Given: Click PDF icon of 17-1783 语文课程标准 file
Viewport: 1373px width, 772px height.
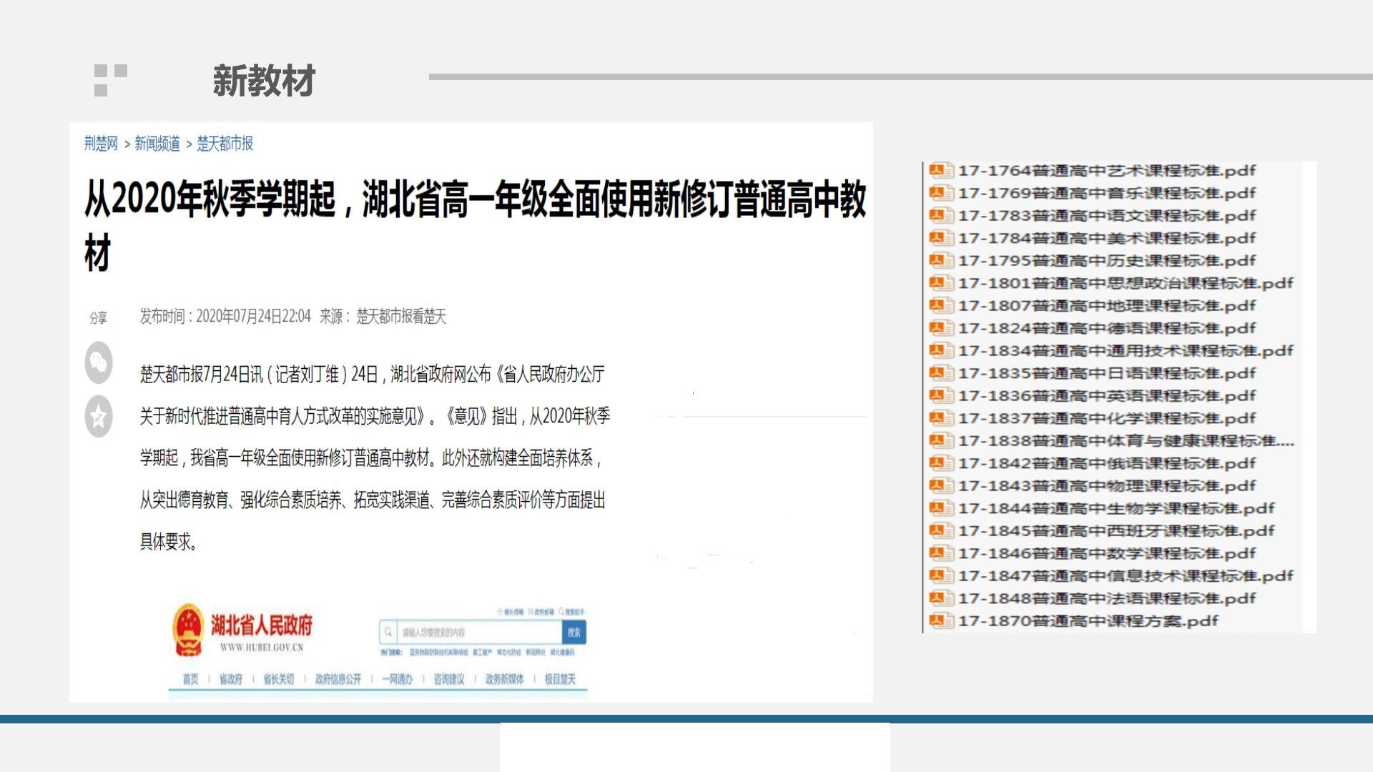Looking at the screenshot, I should [940, 216].
